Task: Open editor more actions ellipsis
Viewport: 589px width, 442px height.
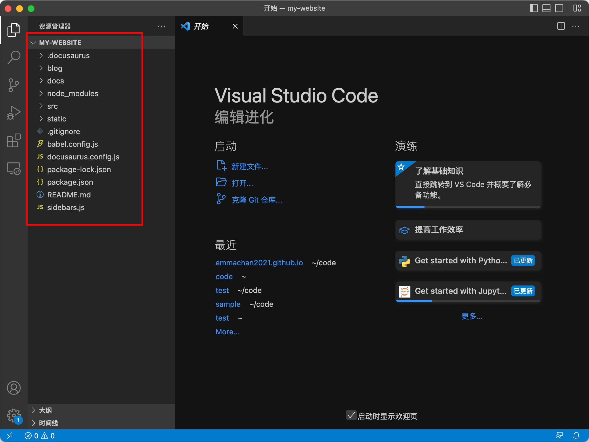Action: (576, 26)
